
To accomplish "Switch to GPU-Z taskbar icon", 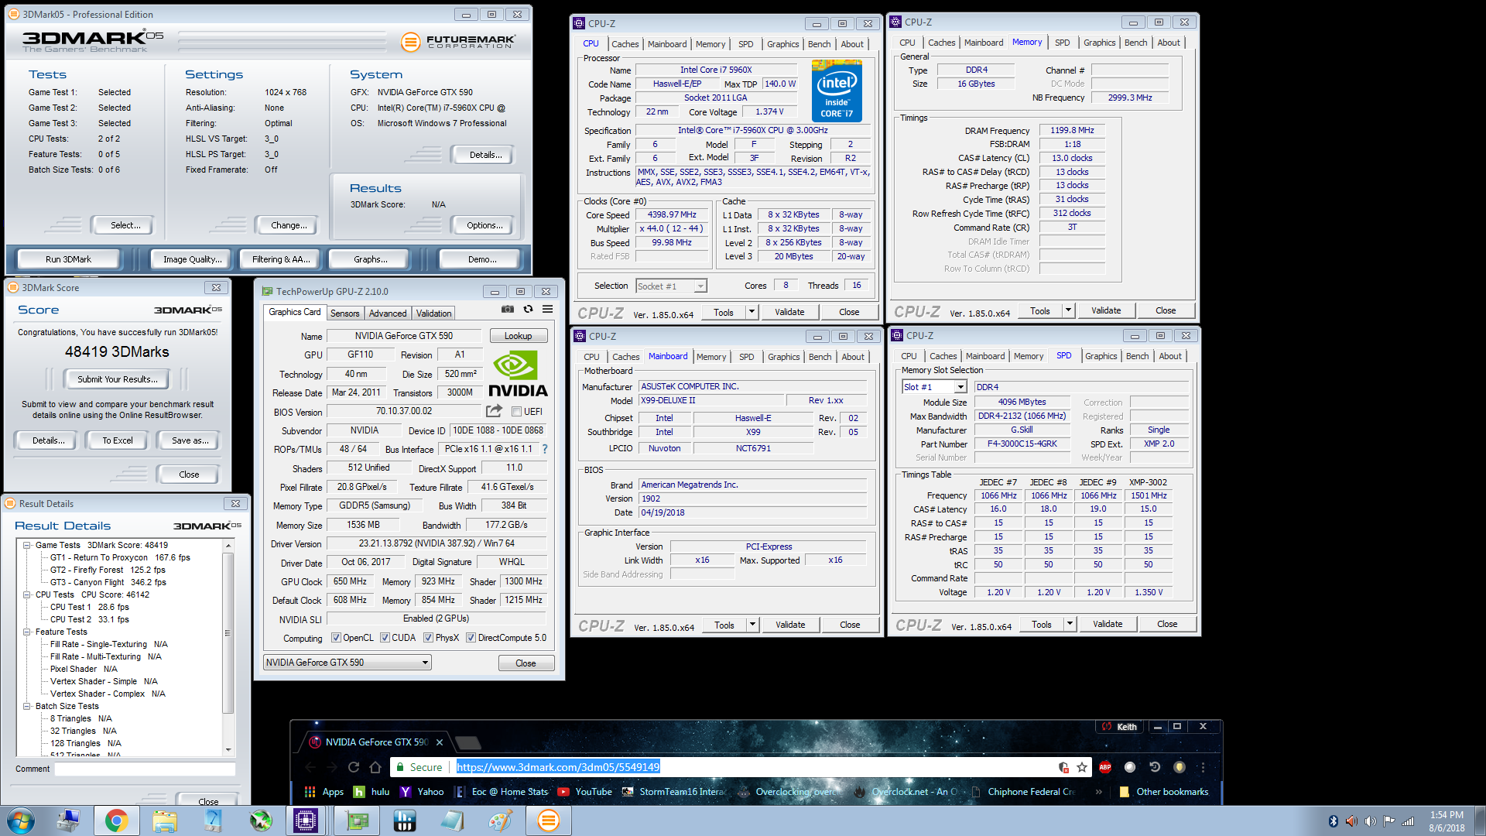I will click(357, 821).
